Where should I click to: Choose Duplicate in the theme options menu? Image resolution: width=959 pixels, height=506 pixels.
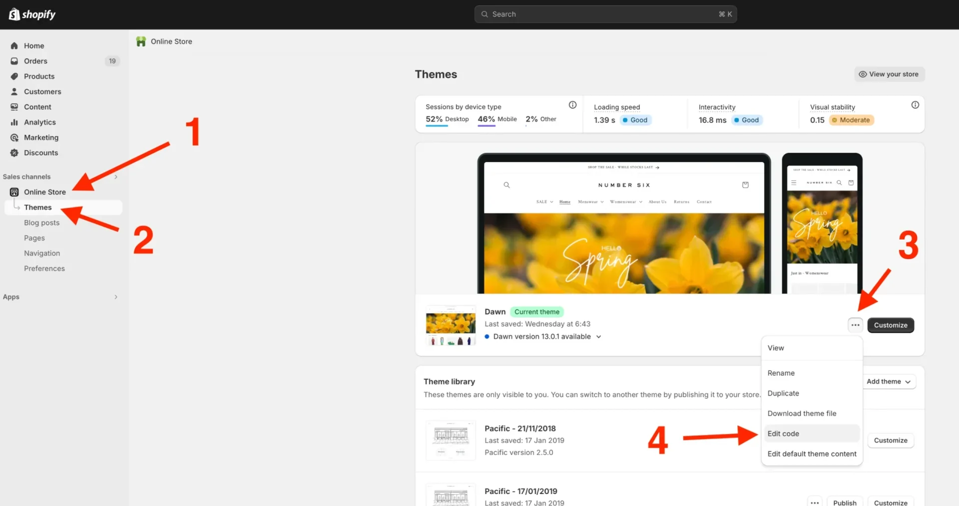783,393
